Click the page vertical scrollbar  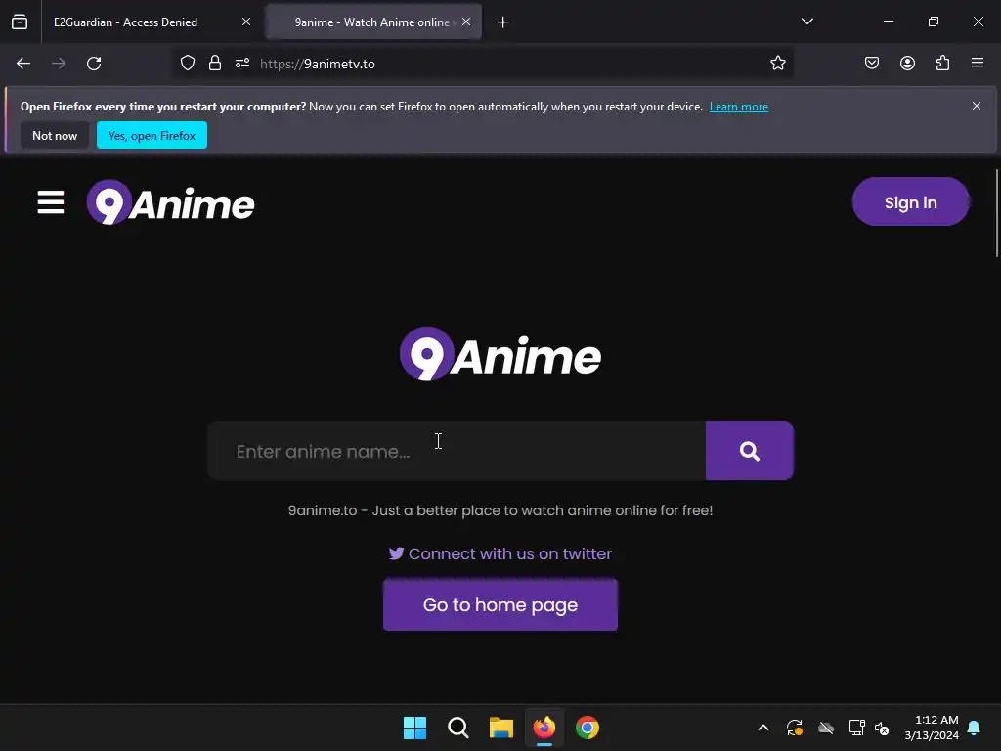click(996, 213)
